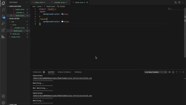Close the bottom panel
This screenshot has width=186, height=105.
tap(183, 72)
